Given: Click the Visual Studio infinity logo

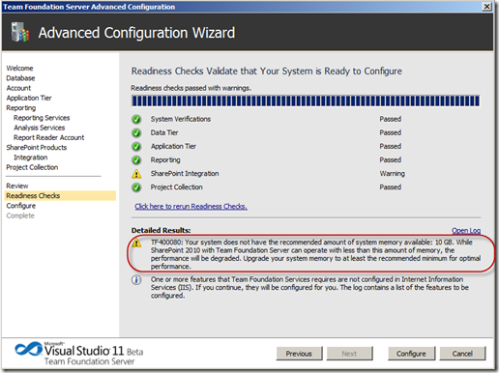Looking at the screenshot, I should click(28, 349).
